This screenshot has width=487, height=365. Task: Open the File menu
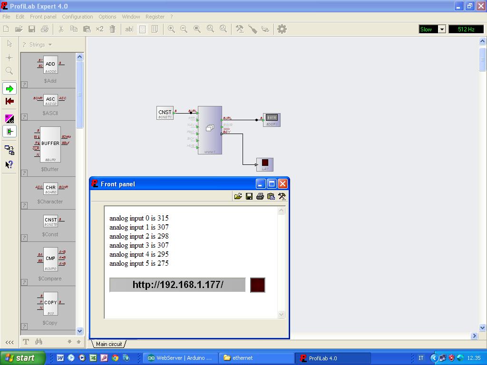click(x=6, y=17)
